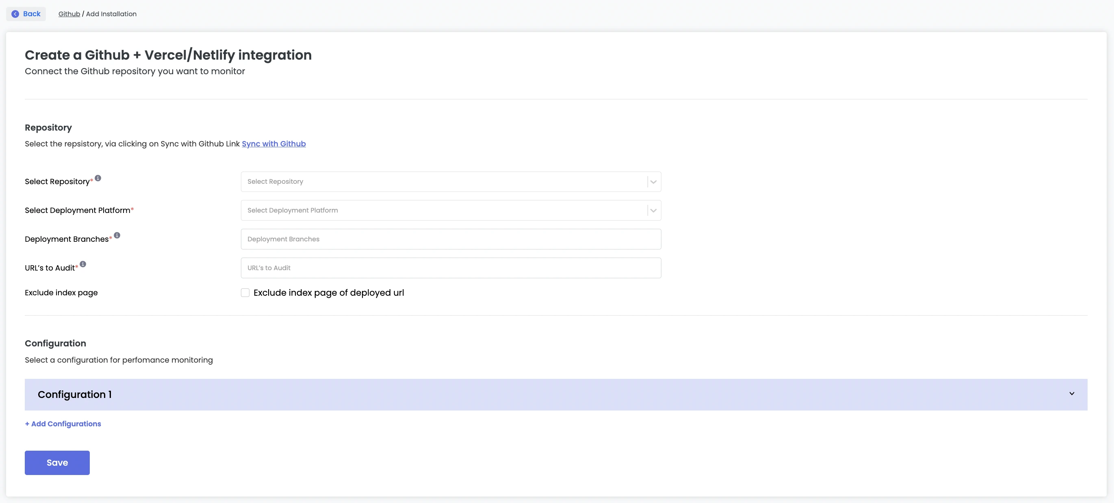Click the Save button

[x=57, y=462]
